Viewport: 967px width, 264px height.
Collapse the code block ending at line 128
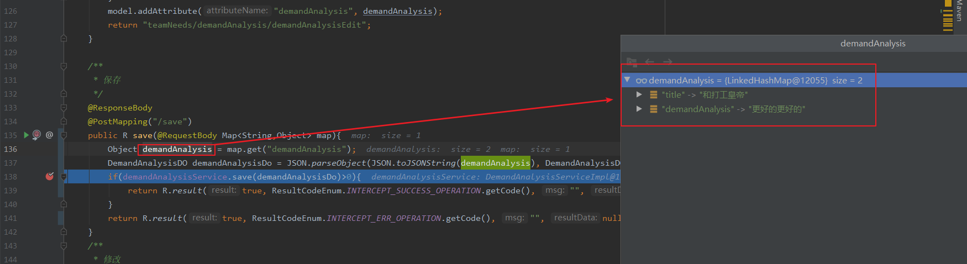coord(64,39)
